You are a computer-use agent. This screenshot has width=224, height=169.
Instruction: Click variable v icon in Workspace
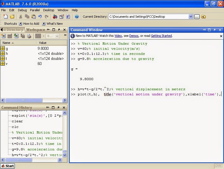tap(3, 64)
